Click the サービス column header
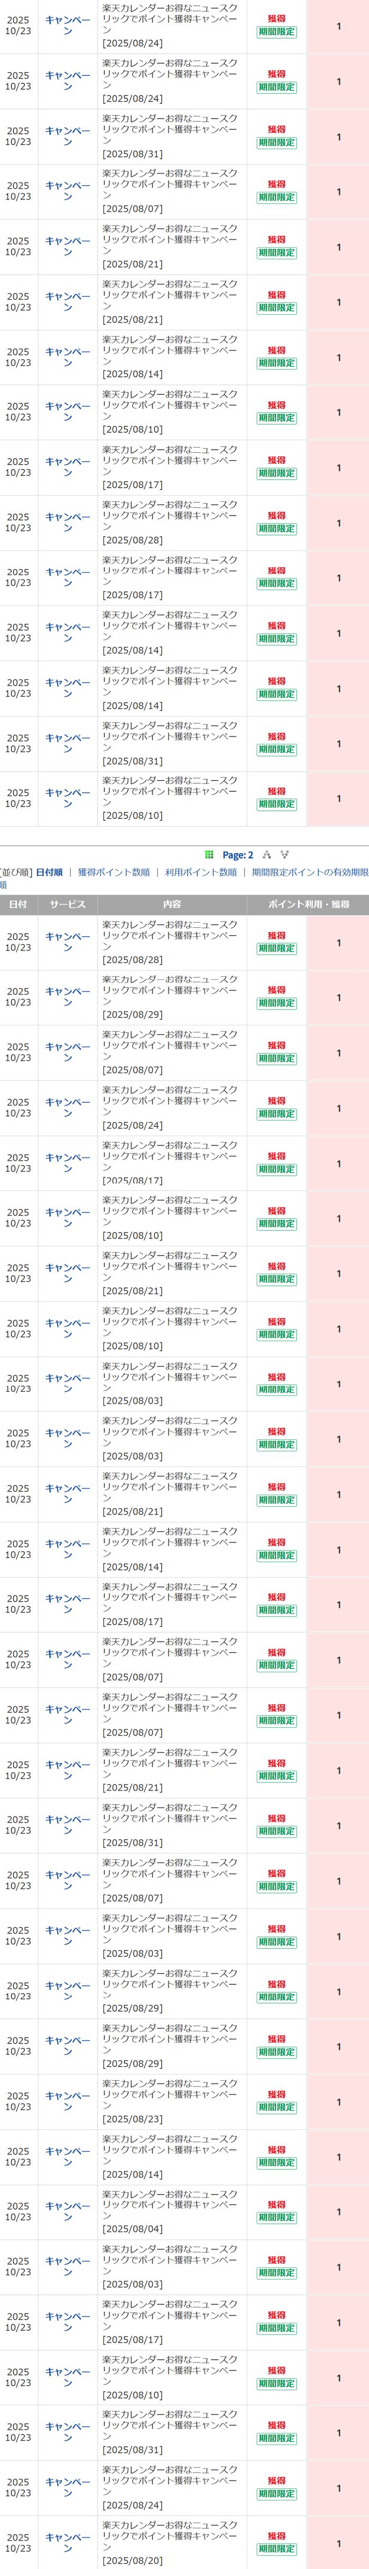The height and width of the screenshot is (2569, 369). click(x=68, y=905)
